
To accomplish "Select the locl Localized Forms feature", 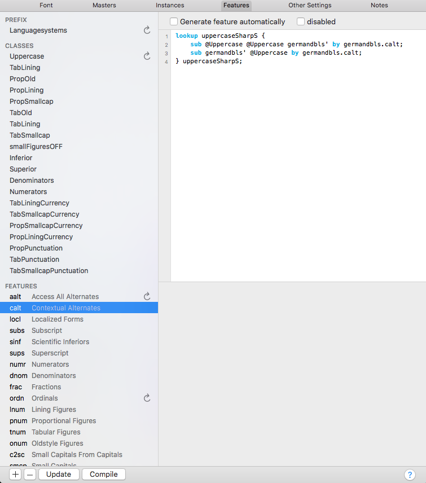I will [46, 319].
